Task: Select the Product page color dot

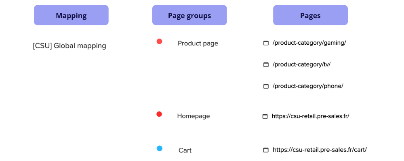Action: tap(159, 41)
